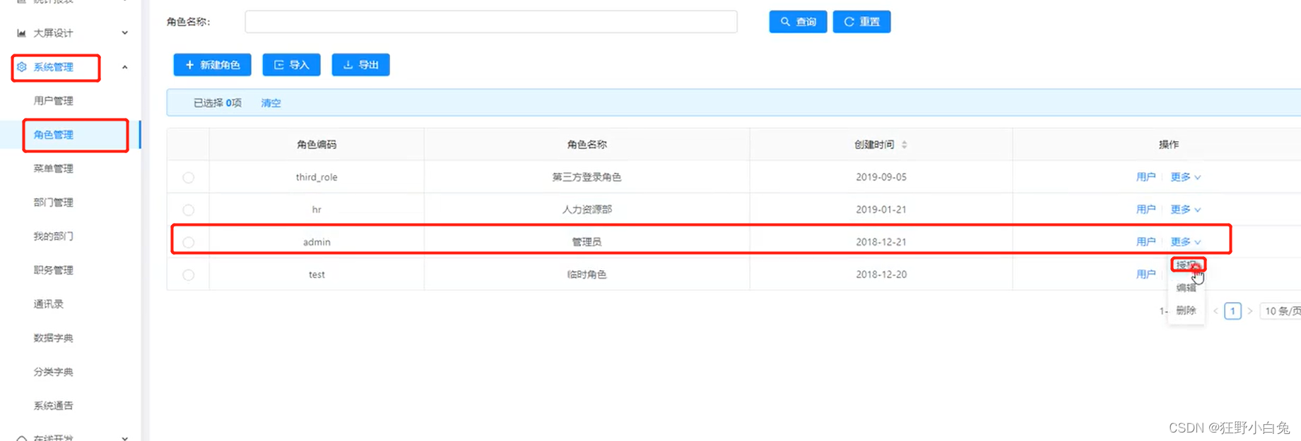This screenshot has height=441, width=1301.
Task: Click the 管理员 cell
Action: 587,242
